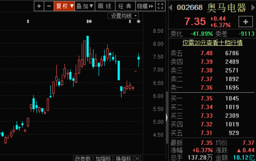
Task: Select 卖五 price 7.40
Action: [206, 53]
